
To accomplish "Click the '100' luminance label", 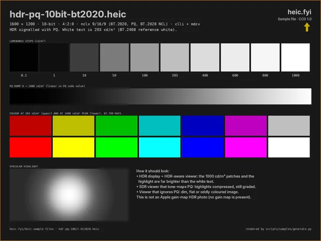I will coord(145,75).
